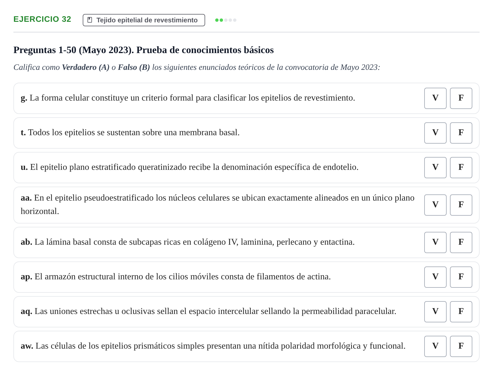Click statement text 'La lámina basal consta de subcapas'
493x376 pixels.
188,242
